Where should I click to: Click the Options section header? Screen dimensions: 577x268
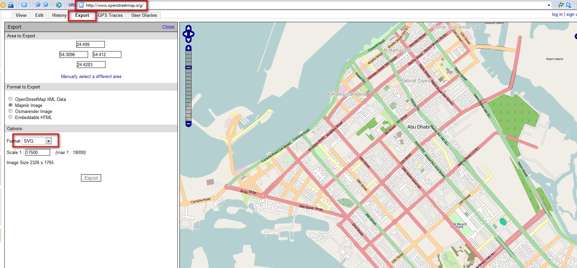click(91, 128)
